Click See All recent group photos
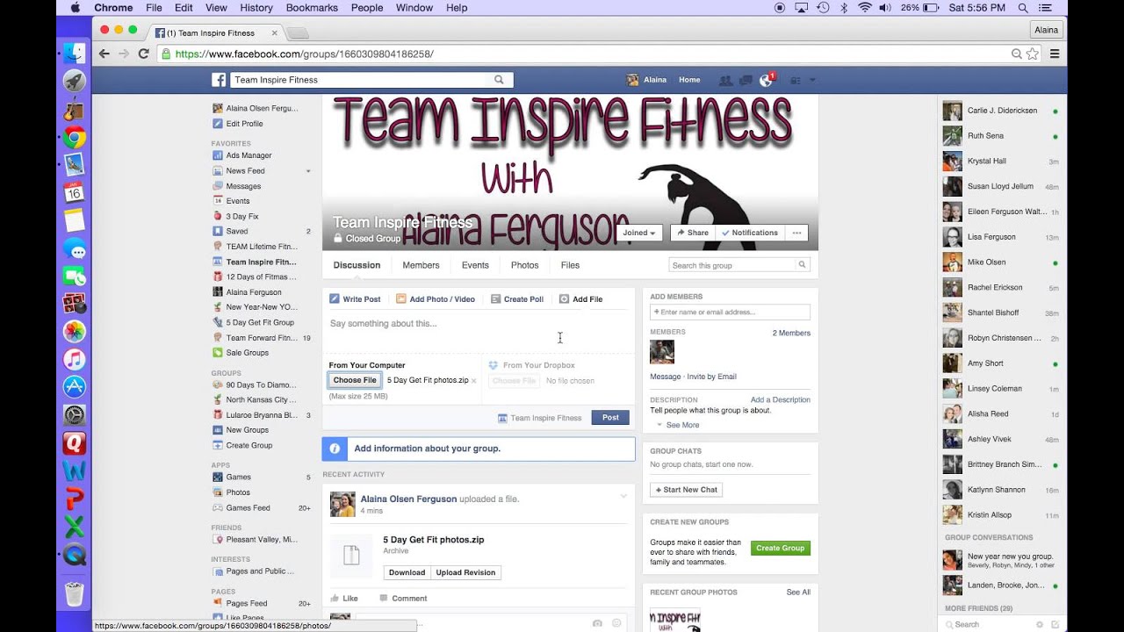The height and width of the screenshot is (632, 1124). pyautogui.click(x=798, y=592)
